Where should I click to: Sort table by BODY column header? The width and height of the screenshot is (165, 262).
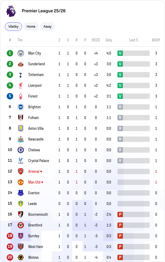tap(156, 40)
